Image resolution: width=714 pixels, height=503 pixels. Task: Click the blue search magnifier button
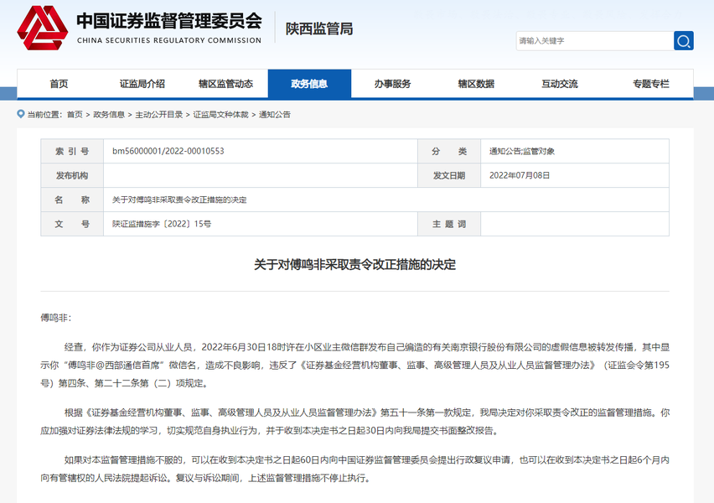(x=684, y=40)
